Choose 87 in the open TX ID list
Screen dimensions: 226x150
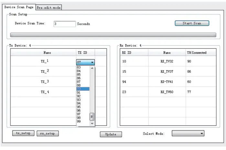(83, 82)
